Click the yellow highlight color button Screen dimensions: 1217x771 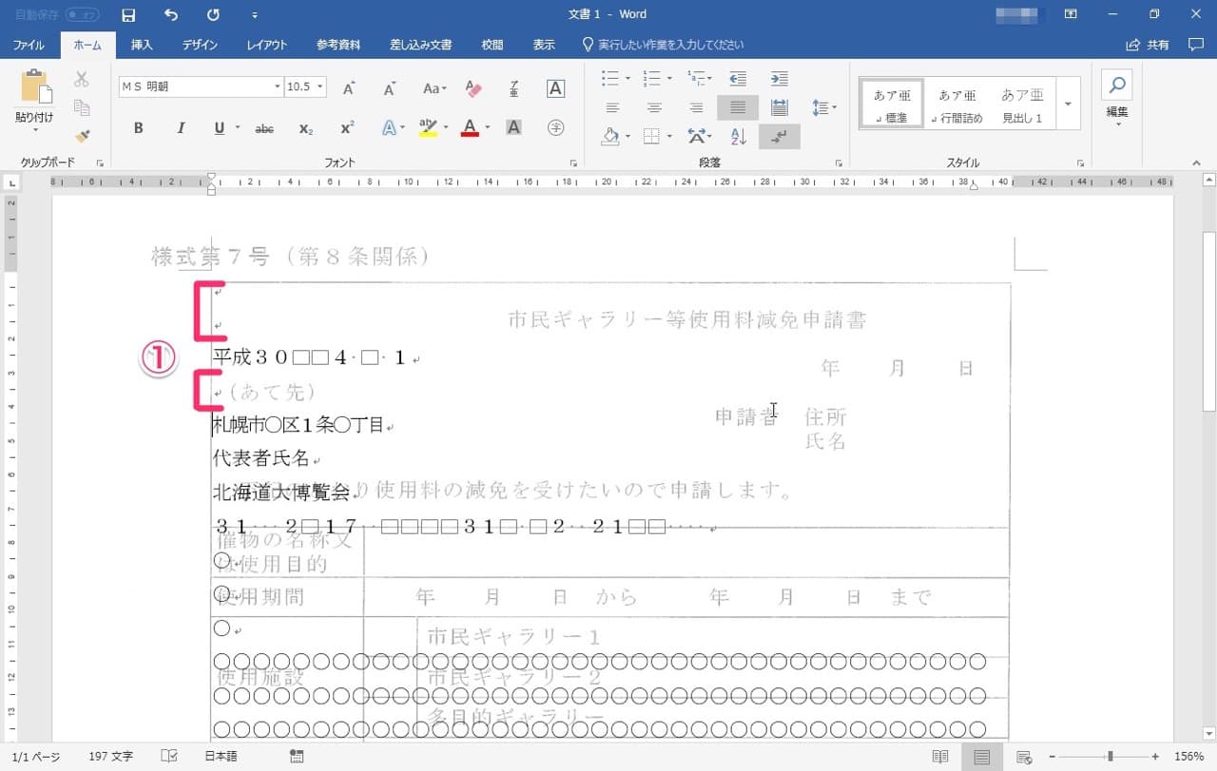coord(428,127)
